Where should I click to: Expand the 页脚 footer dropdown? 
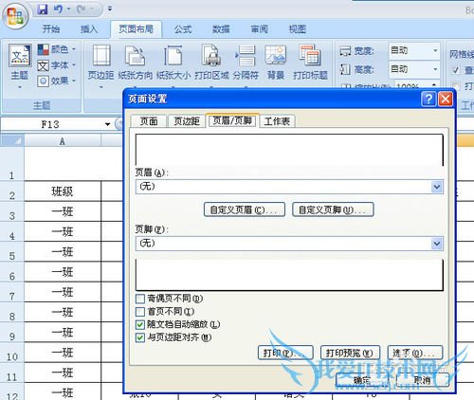pos(437,244)
